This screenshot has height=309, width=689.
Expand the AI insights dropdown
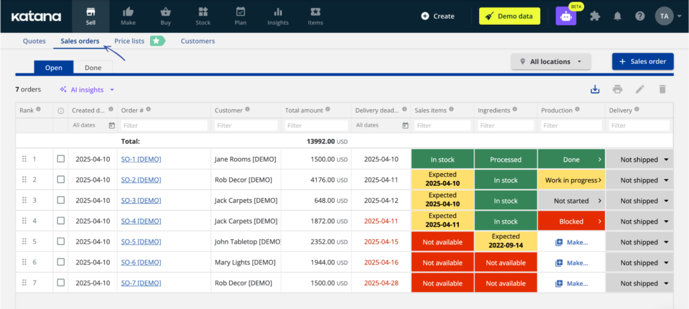[87, 90]
